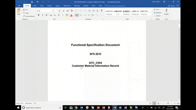
Task: Apply the red font color
Action: coord(71,15)
